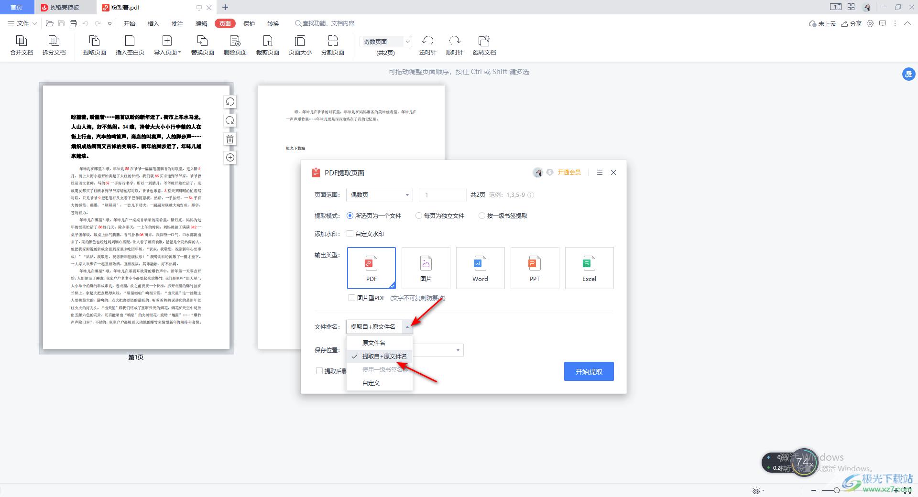Tick the 图片型PDF checkbox
Screen dimensions: 918x497
352,298
